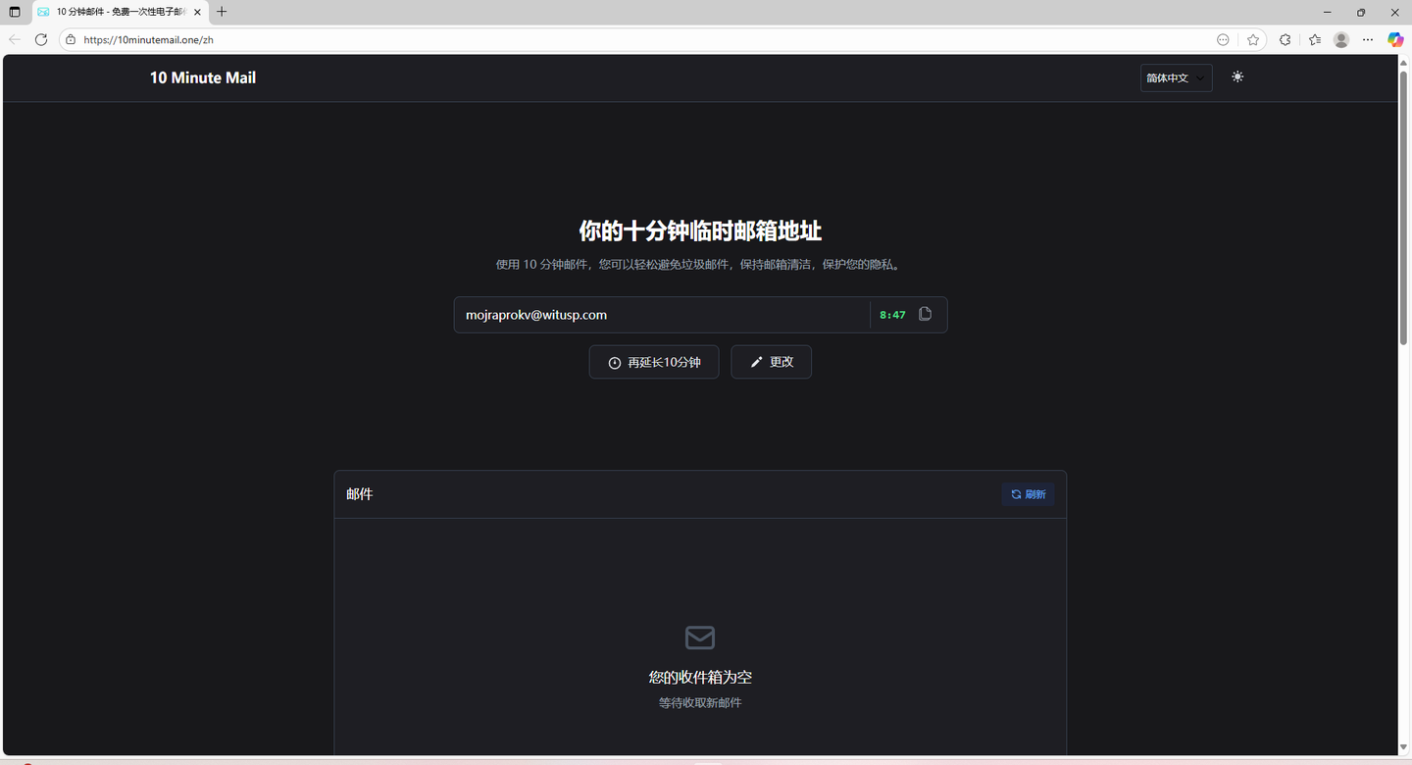Click the mojraprokv@witusp.com address text

click(x=536, y=315)
